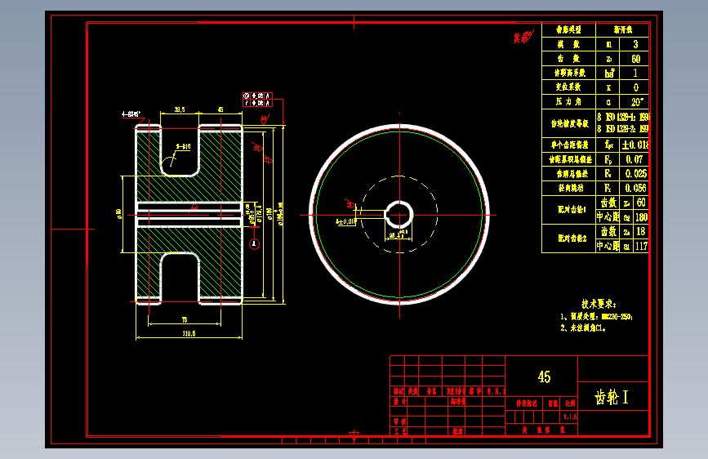The image size is (708, 459).
Task: Select the 9-R10 radius annotation
Action: click(183, 146)
